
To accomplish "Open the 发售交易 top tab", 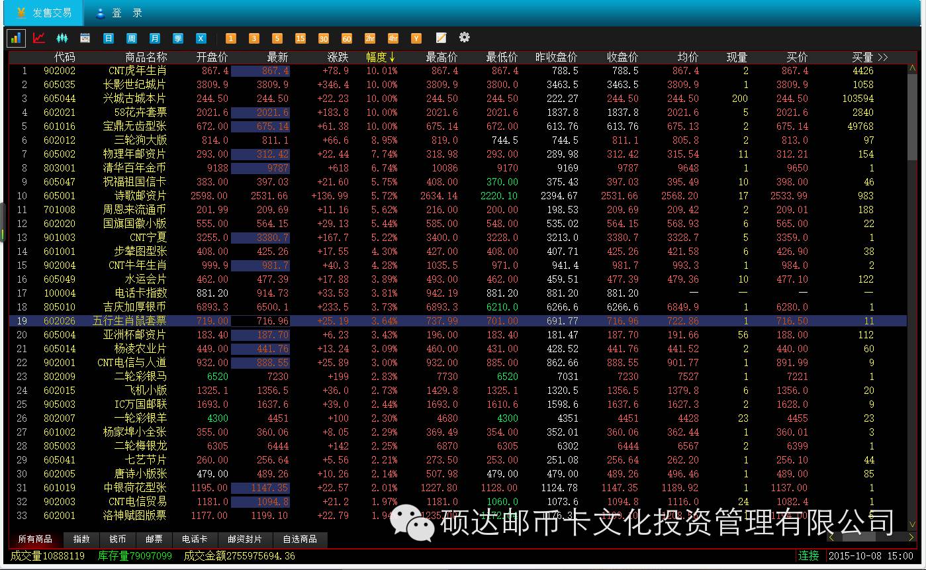I will 42,13.
